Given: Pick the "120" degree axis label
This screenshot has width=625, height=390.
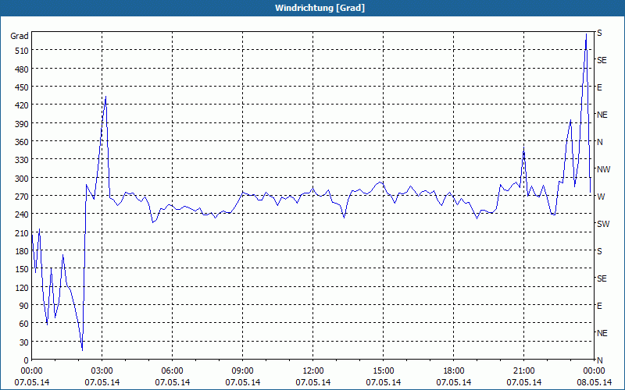Looking at the screenshot, I should [x=22, y=288].
